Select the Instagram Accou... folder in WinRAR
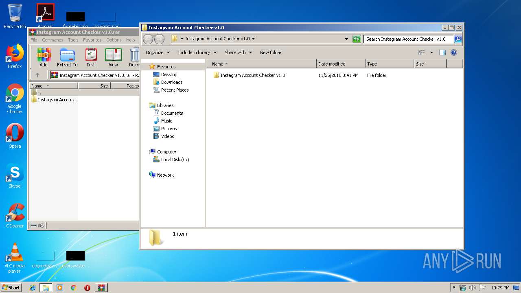The image size is (521, 293). coord(53,100)
